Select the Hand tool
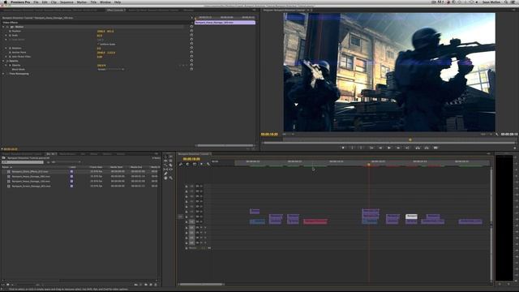This screenshot has height=292, width=519. (x=165, y=178)
